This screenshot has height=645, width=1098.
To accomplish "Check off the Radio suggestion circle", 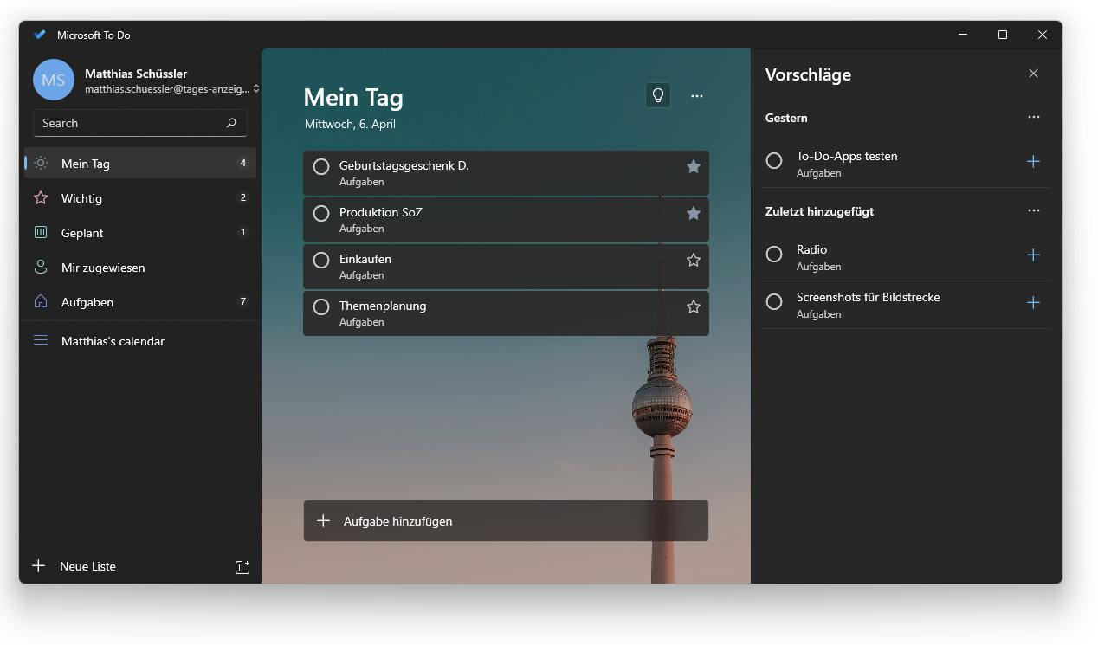I will pos(774,255).
